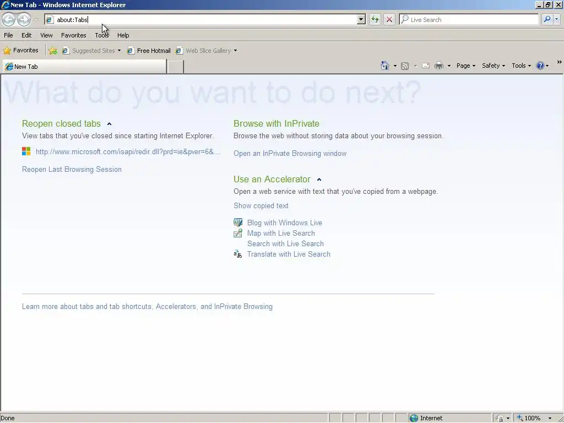Viewport: 564px width, 423px height.
Task: Open the Tools command bar menu
Action: tap(521, 66)
